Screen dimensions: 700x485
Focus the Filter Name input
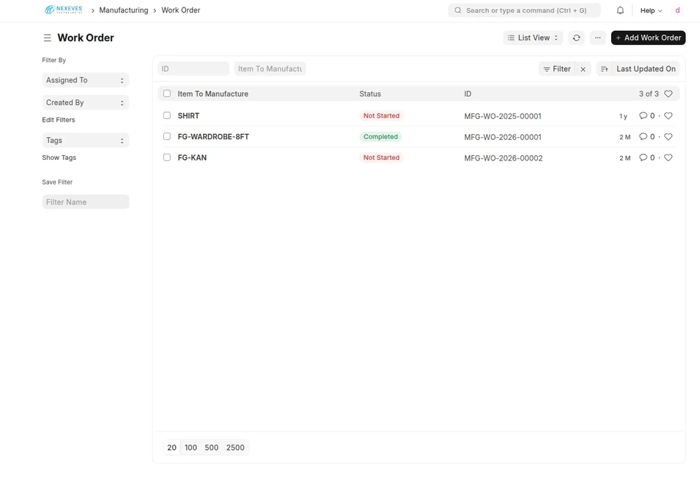[x=85, y=202]
